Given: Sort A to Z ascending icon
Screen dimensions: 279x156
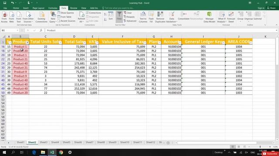Looking at the screenshot, I should (x=105, y=14).
